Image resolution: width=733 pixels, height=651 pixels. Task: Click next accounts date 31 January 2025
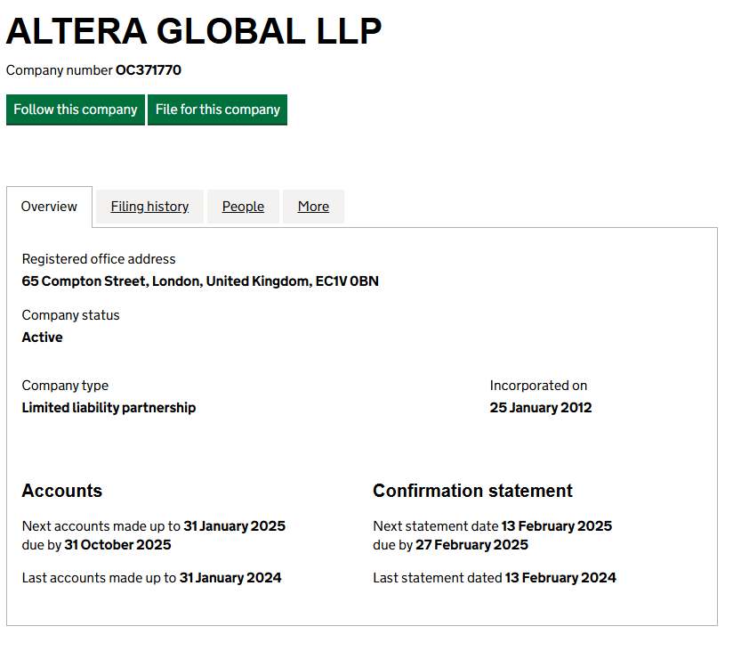(x=234, y=526)
